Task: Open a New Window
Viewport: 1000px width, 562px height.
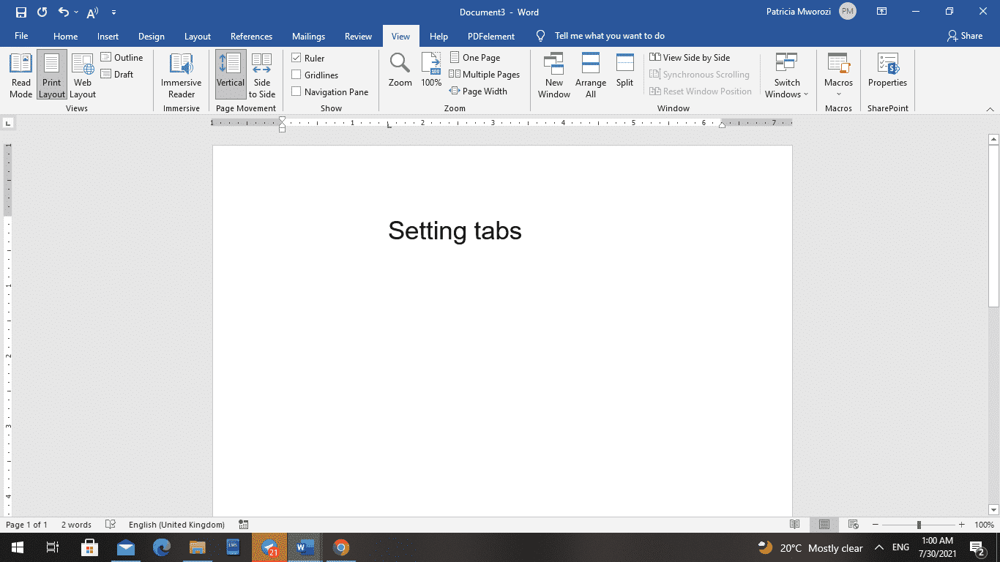Action: pos(554,74)
